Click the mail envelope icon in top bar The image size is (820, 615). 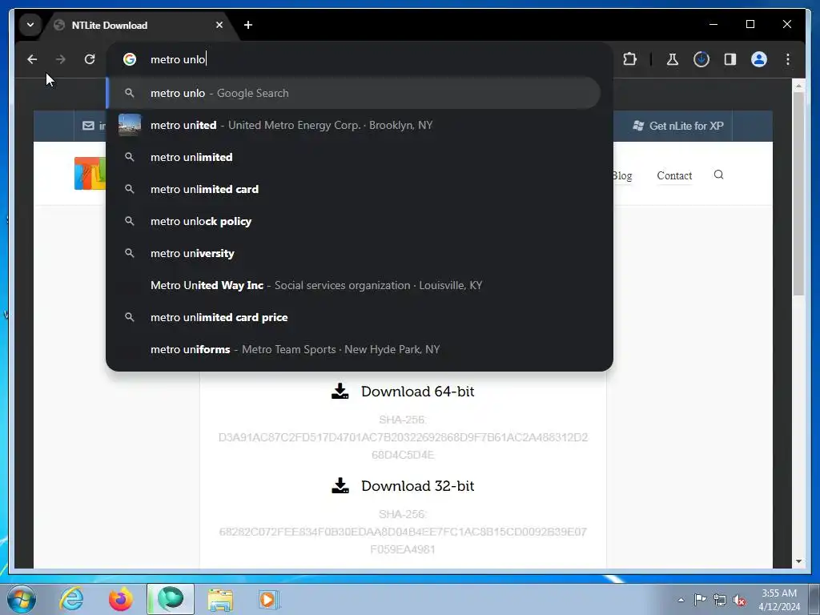click(x=88, y=126)
